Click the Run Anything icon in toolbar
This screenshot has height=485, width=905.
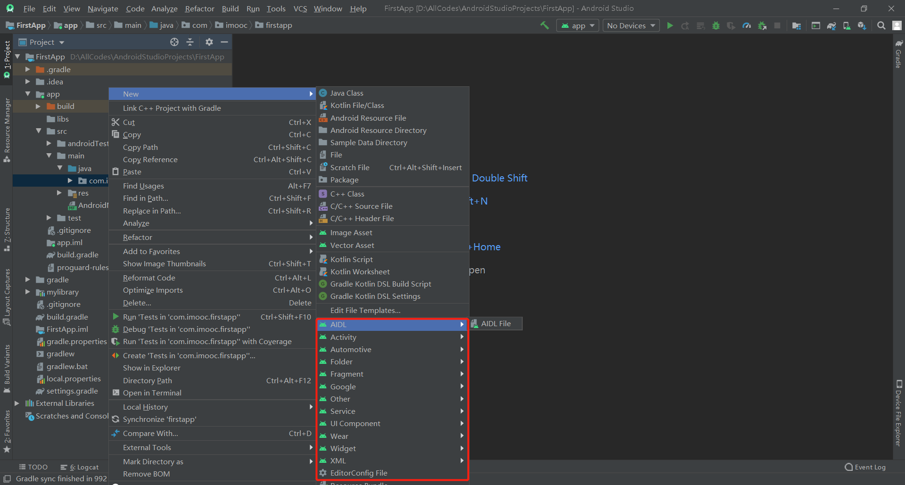(x=816, y=25)
